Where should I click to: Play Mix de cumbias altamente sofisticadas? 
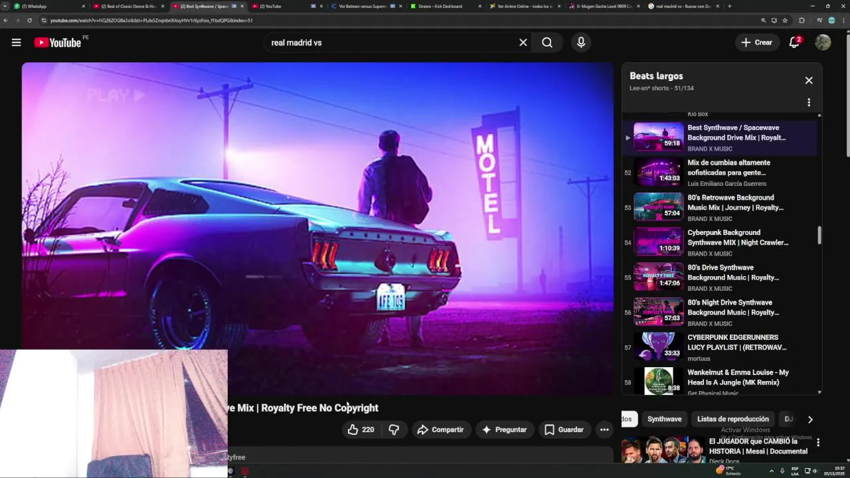[x=720, y=173]
